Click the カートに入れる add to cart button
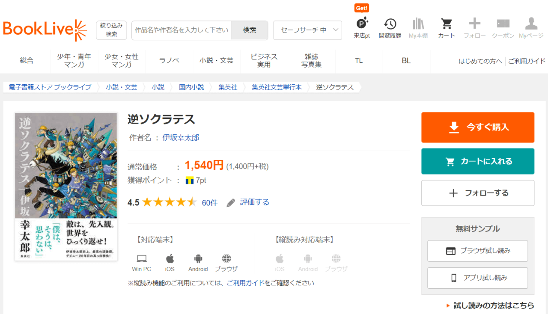 point(478,161)
